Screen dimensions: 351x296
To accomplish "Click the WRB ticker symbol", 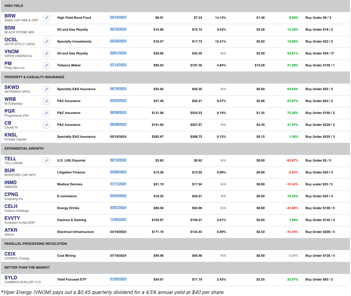I will [10, 99].
